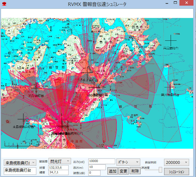Click the 透過度 transparency slider

[160, 169]
